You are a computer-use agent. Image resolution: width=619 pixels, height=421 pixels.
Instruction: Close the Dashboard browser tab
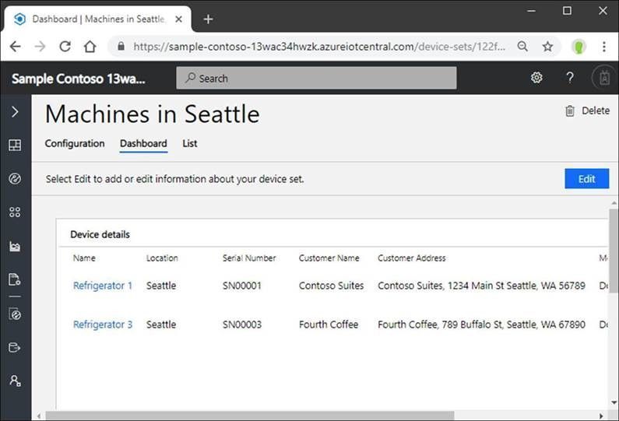[x=179, y=19]
